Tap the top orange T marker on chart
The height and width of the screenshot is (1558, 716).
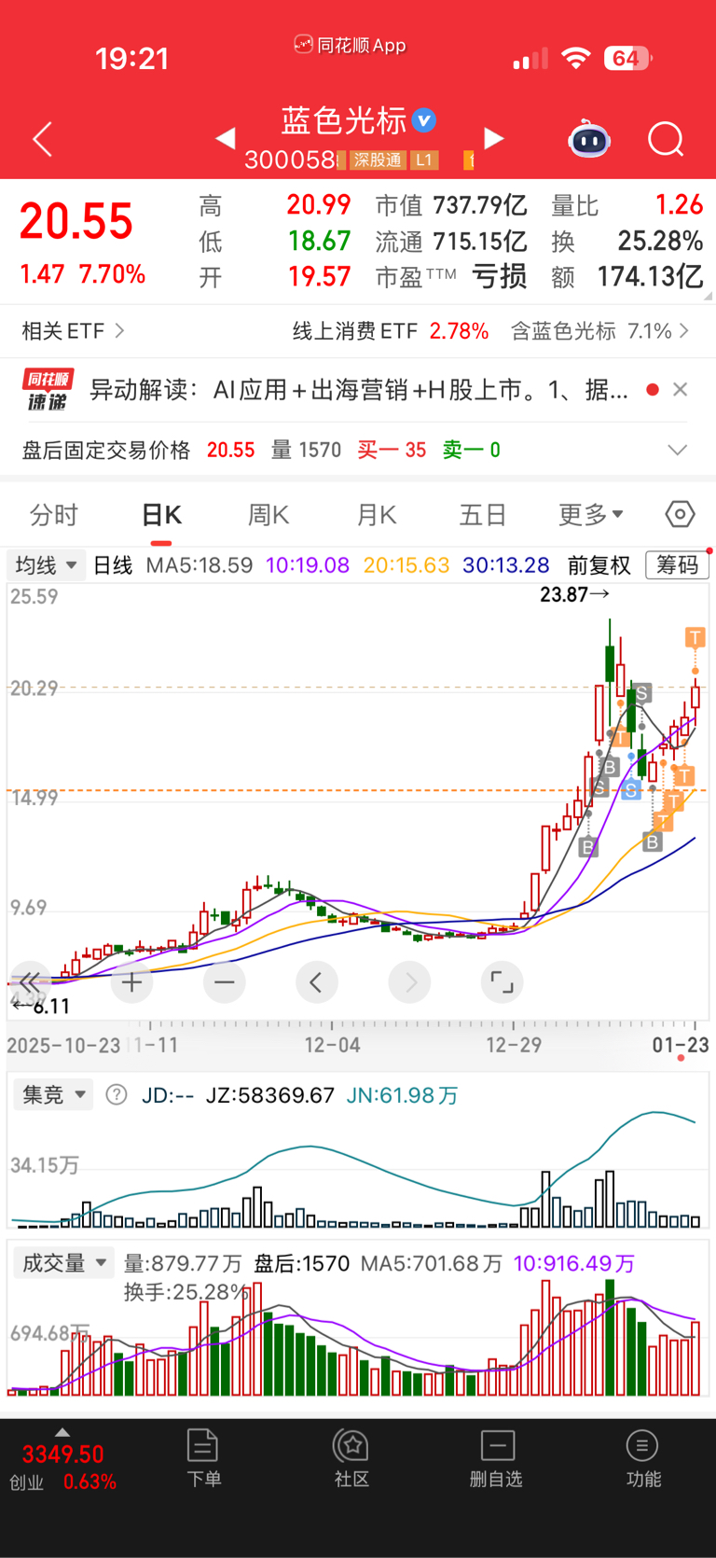point(695,637)
